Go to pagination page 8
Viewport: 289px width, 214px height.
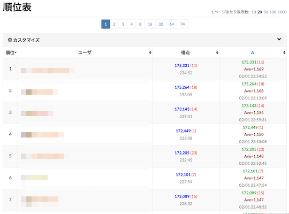pyautogui.click(x=140, y=24)
